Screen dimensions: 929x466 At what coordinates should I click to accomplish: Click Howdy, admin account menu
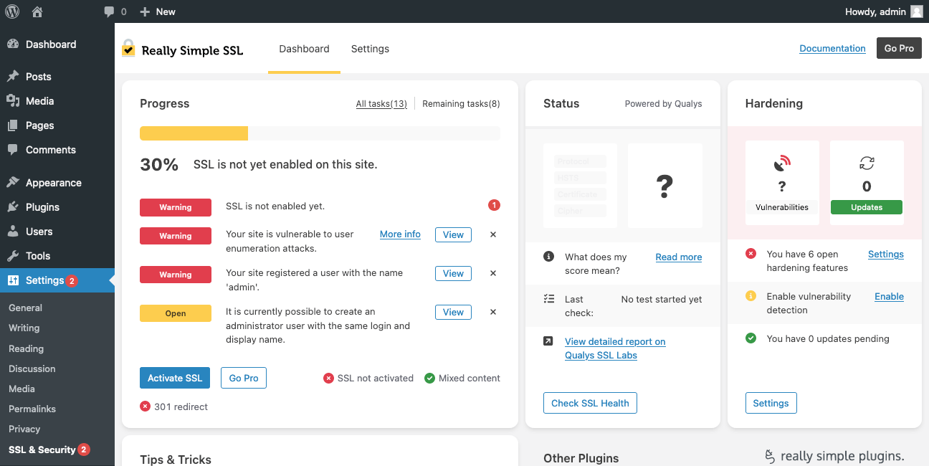(x=884, y=11)
